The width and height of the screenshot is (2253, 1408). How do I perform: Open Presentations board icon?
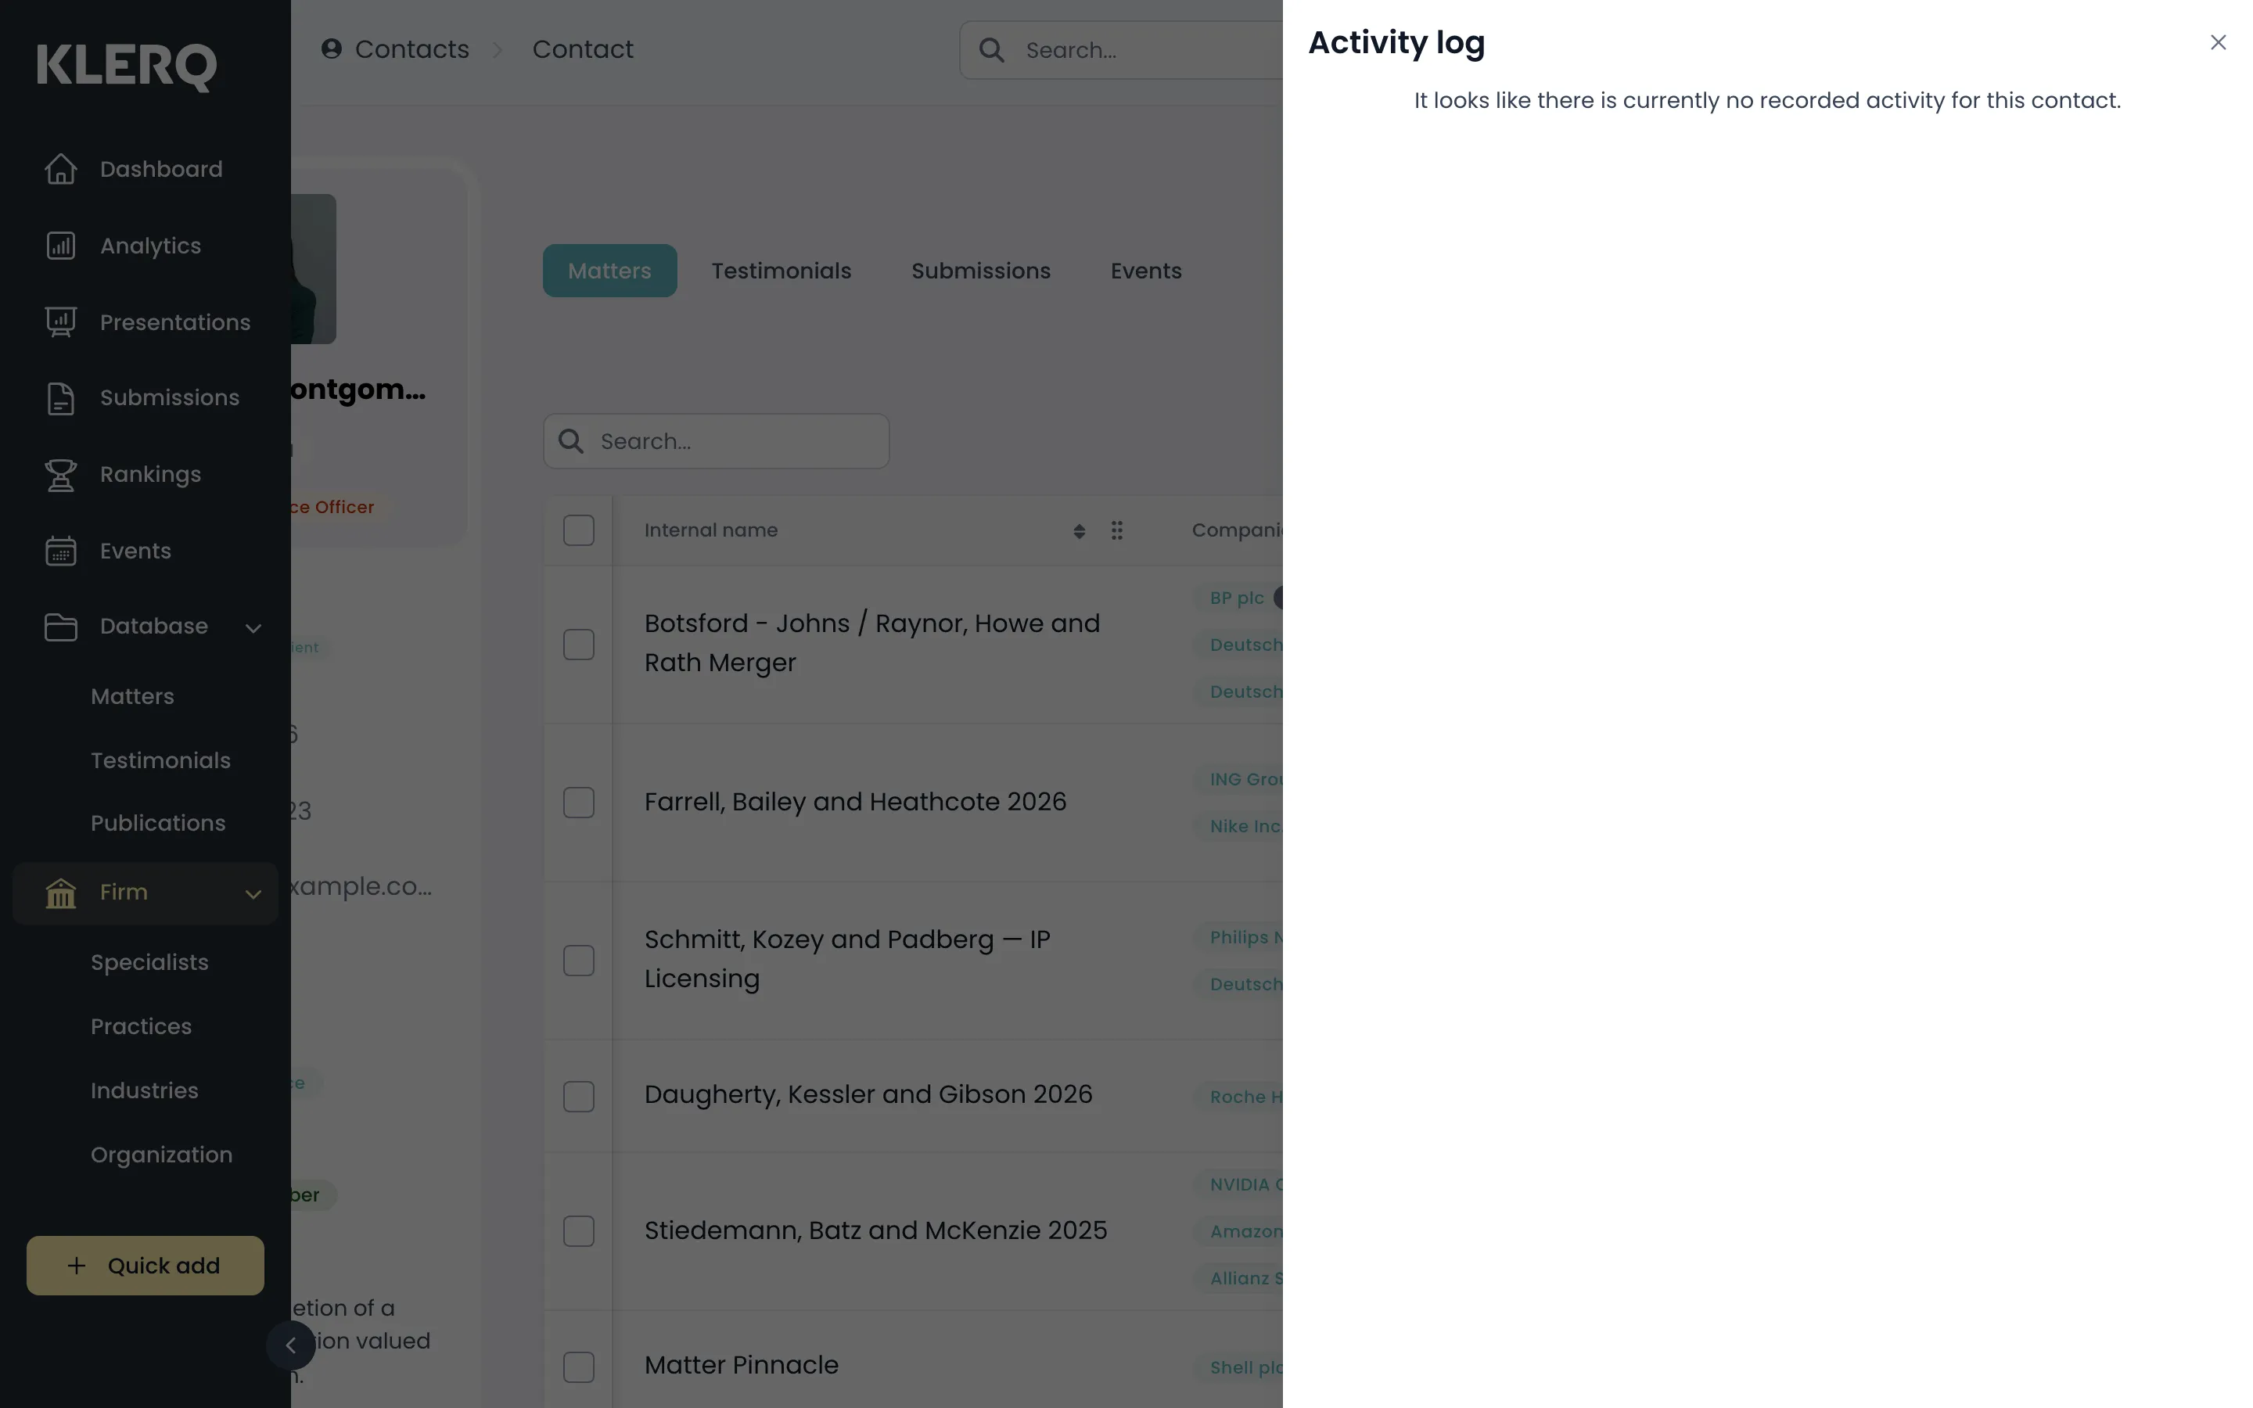click(x=60, y=322)
